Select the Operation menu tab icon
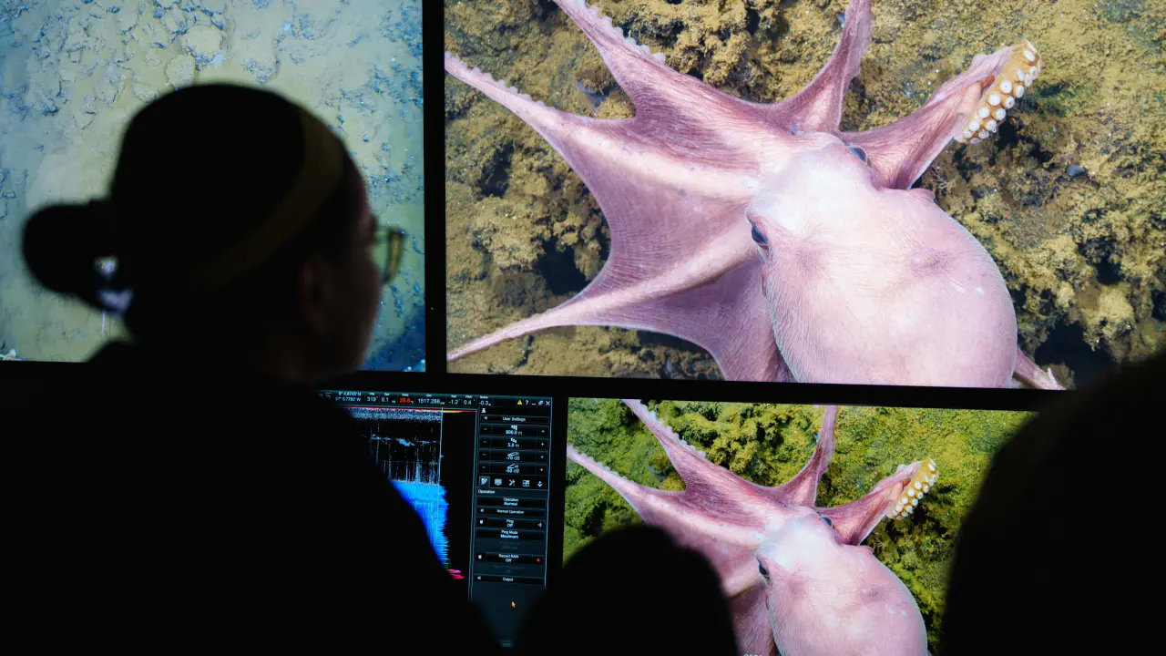Screen dimensions: 1166x656 tap(485, 482)
